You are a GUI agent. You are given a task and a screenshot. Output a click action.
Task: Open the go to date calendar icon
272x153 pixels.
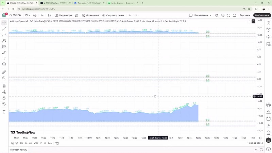click(57, 143)
